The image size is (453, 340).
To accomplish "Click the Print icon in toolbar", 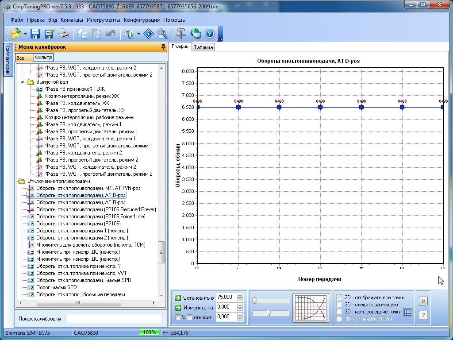I will [64, 34].
